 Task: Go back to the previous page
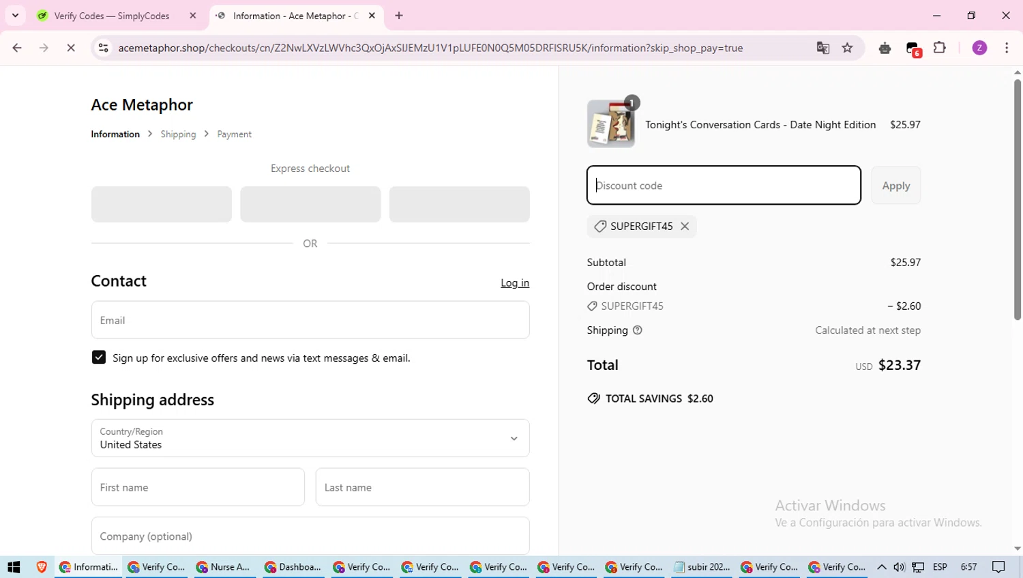17,48
